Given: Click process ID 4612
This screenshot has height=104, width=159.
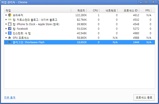Looking at the screenshot, I should pos(136,15).
